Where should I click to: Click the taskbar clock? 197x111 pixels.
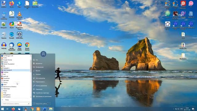(x=187, y=109)
